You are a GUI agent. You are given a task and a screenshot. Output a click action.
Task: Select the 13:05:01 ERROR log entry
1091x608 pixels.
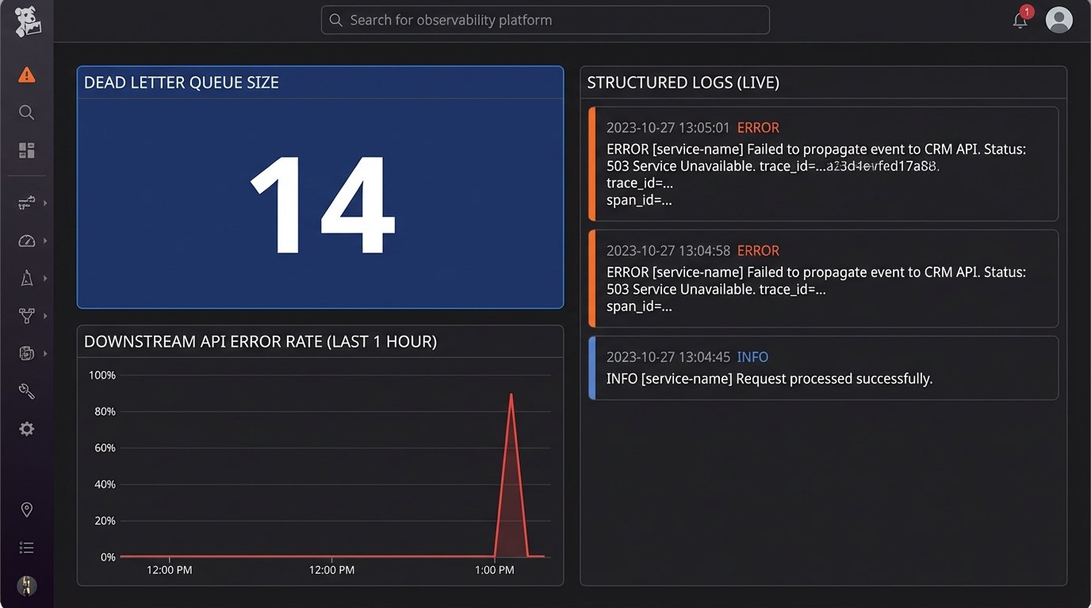click(x=822, y=162)
